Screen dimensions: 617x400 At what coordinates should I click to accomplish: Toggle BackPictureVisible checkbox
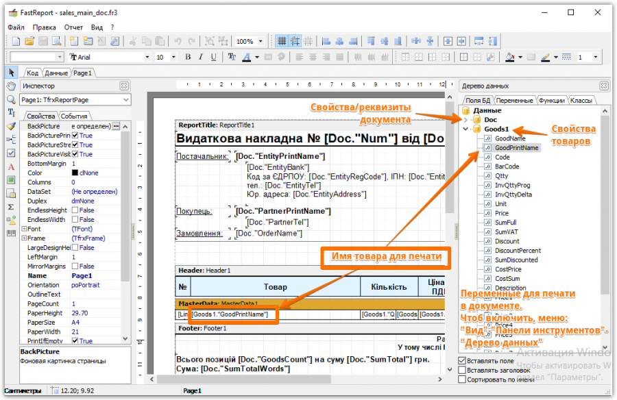click(75, 154)
